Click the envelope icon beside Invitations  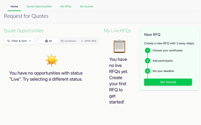62,41
